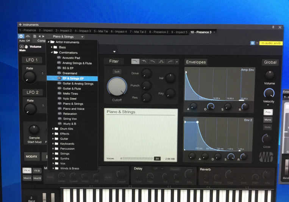The height and width of the screenshot is (202, 289).
Task: Select the Piano and Voice preset
Action: point(73,109)
